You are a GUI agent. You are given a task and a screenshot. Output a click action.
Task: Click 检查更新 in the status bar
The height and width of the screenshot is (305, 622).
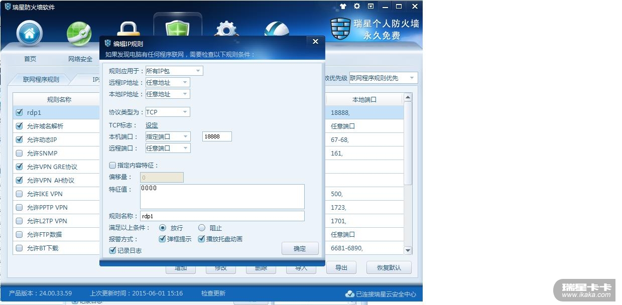click(x=213, y=293)
